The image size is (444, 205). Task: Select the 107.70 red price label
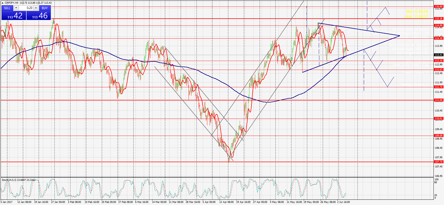438,162
